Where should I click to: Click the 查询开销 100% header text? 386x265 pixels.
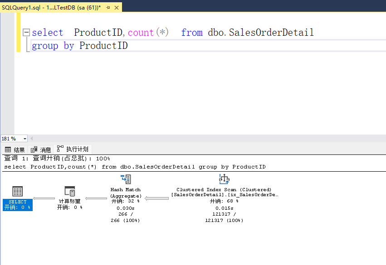tap(57, 159)
